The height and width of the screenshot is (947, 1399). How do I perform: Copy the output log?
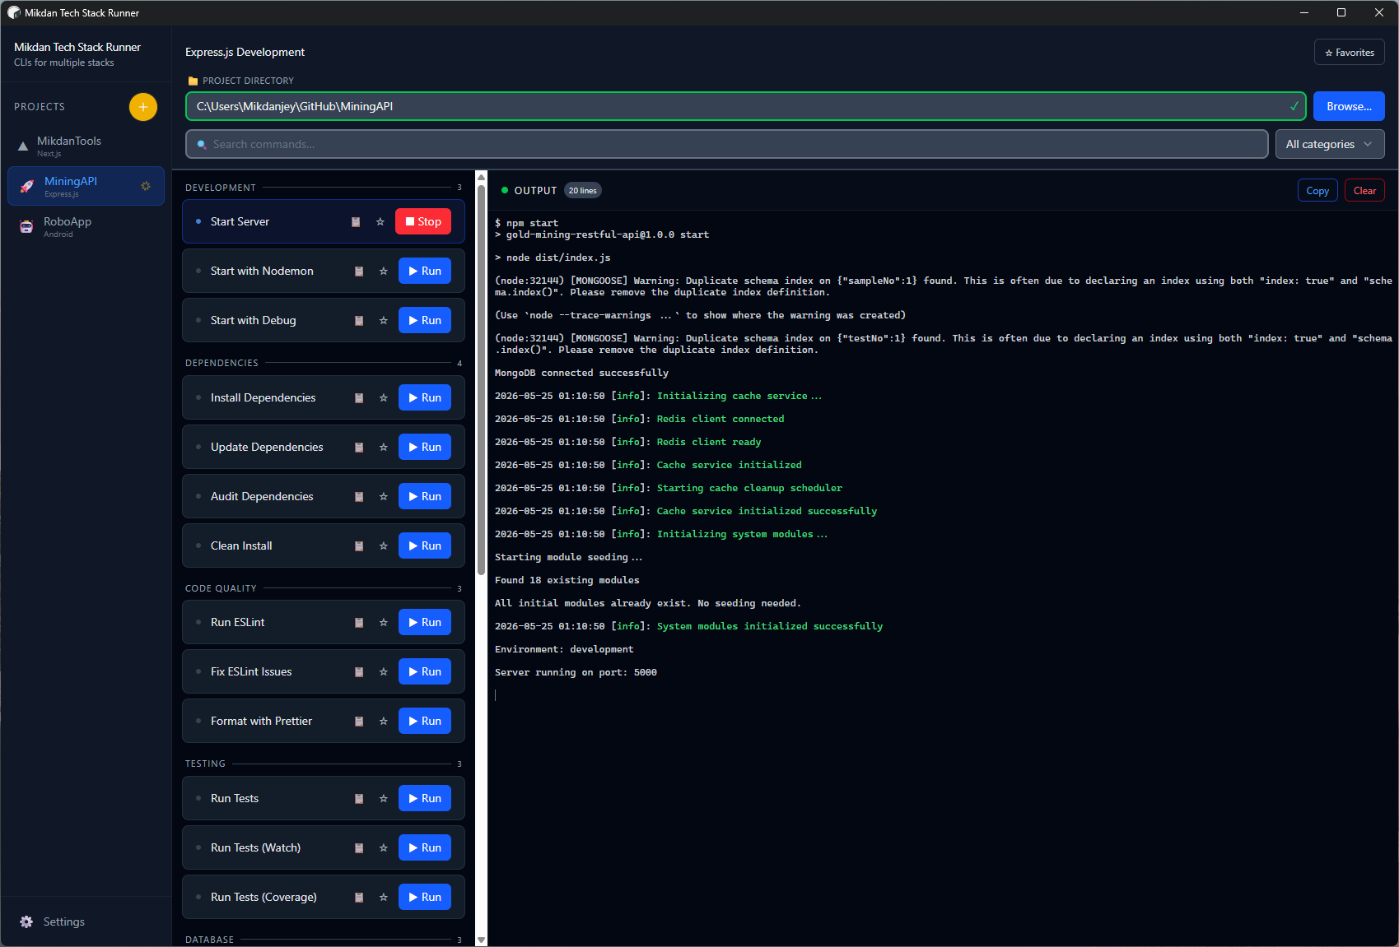tap(1317, 191)
